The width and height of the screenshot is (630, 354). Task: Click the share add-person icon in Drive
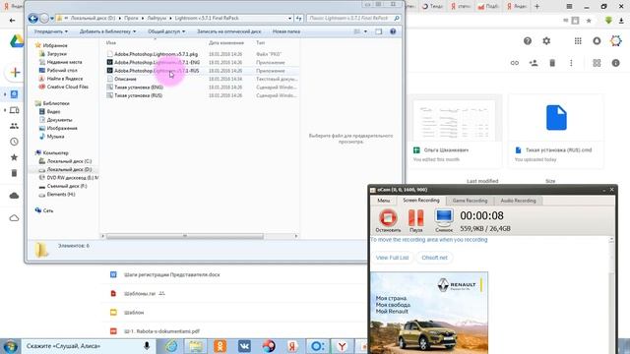(534, 63)
